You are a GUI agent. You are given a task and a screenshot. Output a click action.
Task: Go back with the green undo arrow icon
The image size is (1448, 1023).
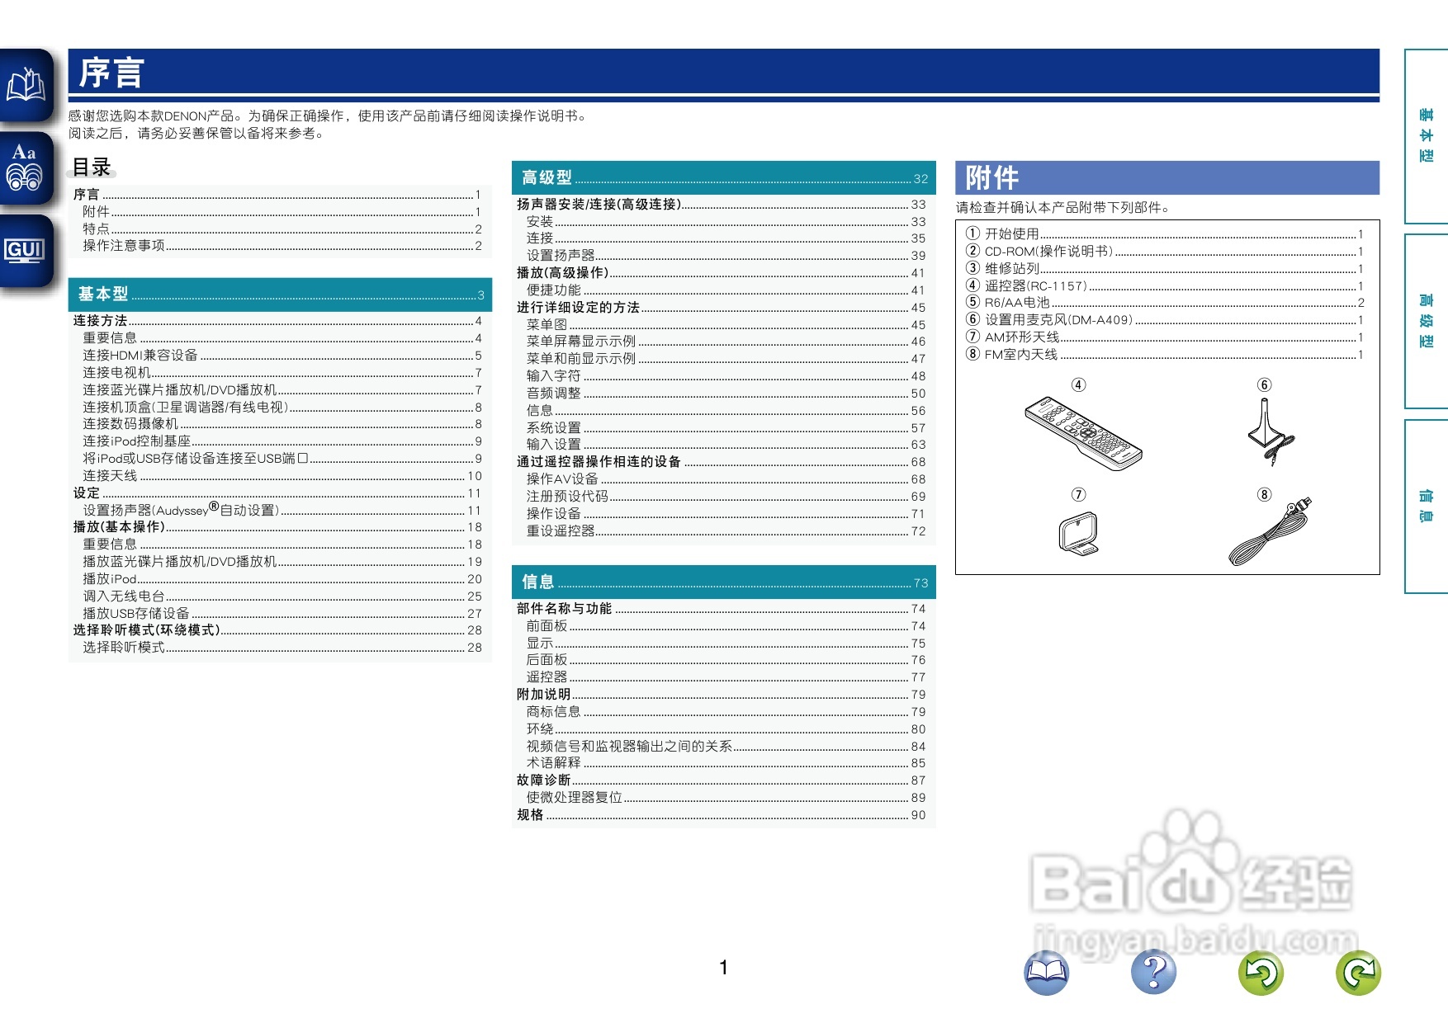(1261, 972)
